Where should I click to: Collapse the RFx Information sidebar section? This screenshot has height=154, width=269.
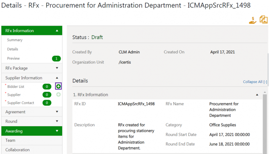coord(57,31)
